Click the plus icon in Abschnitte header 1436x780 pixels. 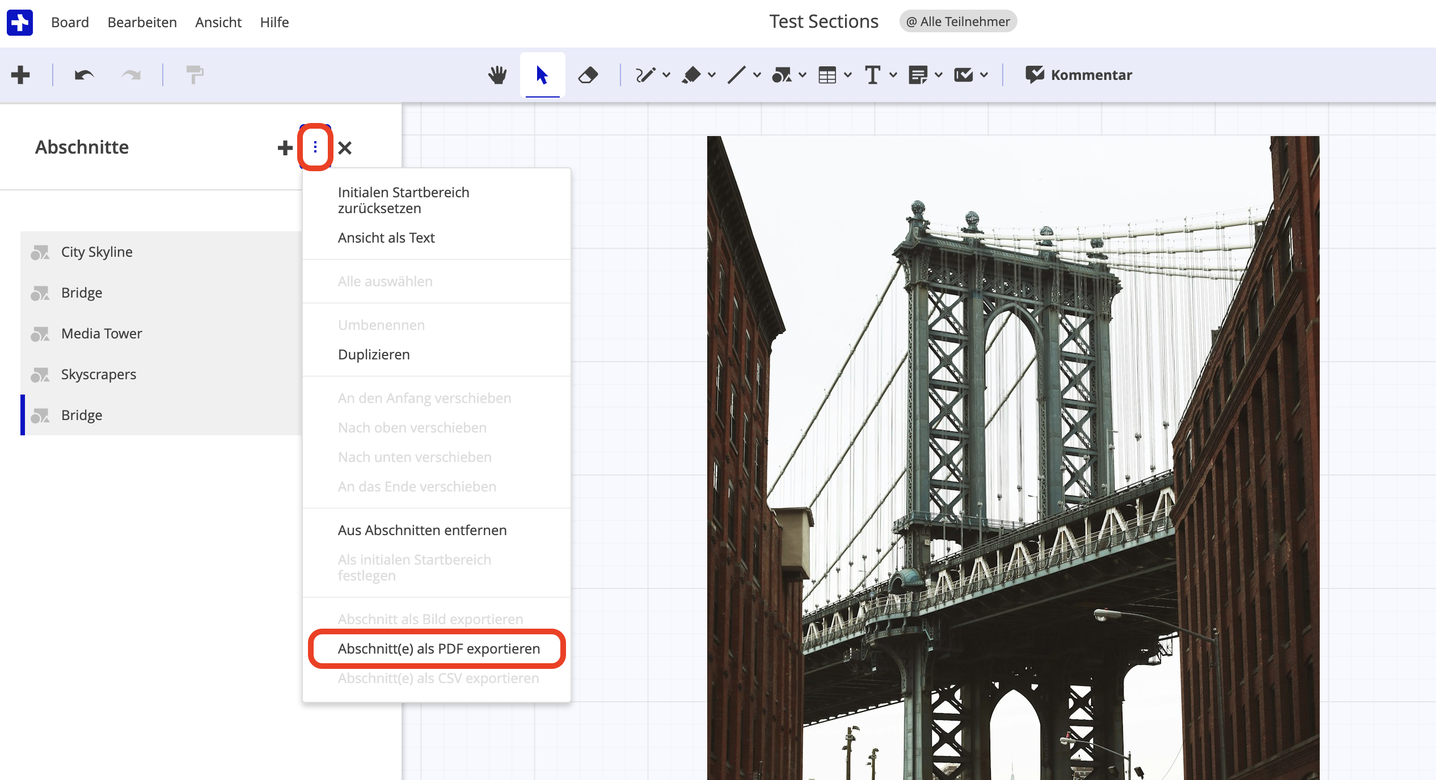tap(285, 148)
